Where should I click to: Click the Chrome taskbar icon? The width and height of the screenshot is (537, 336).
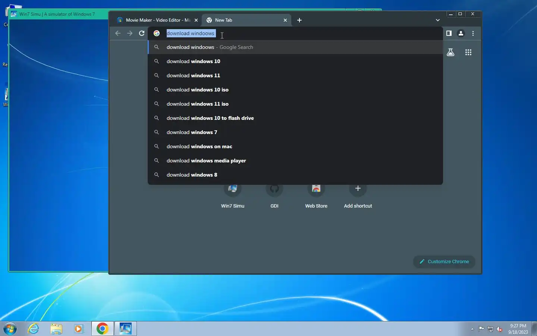pos(103,329)
